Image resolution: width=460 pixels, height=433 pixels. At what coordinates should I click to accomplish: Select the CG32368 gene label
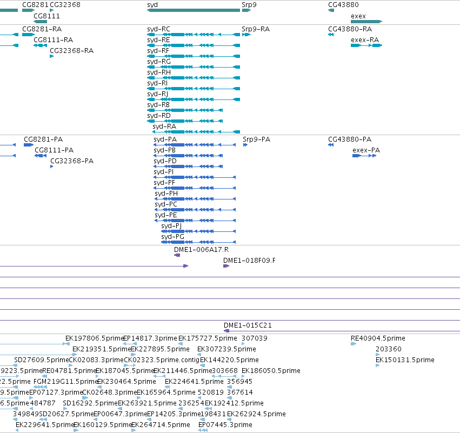tap(65, 5)
